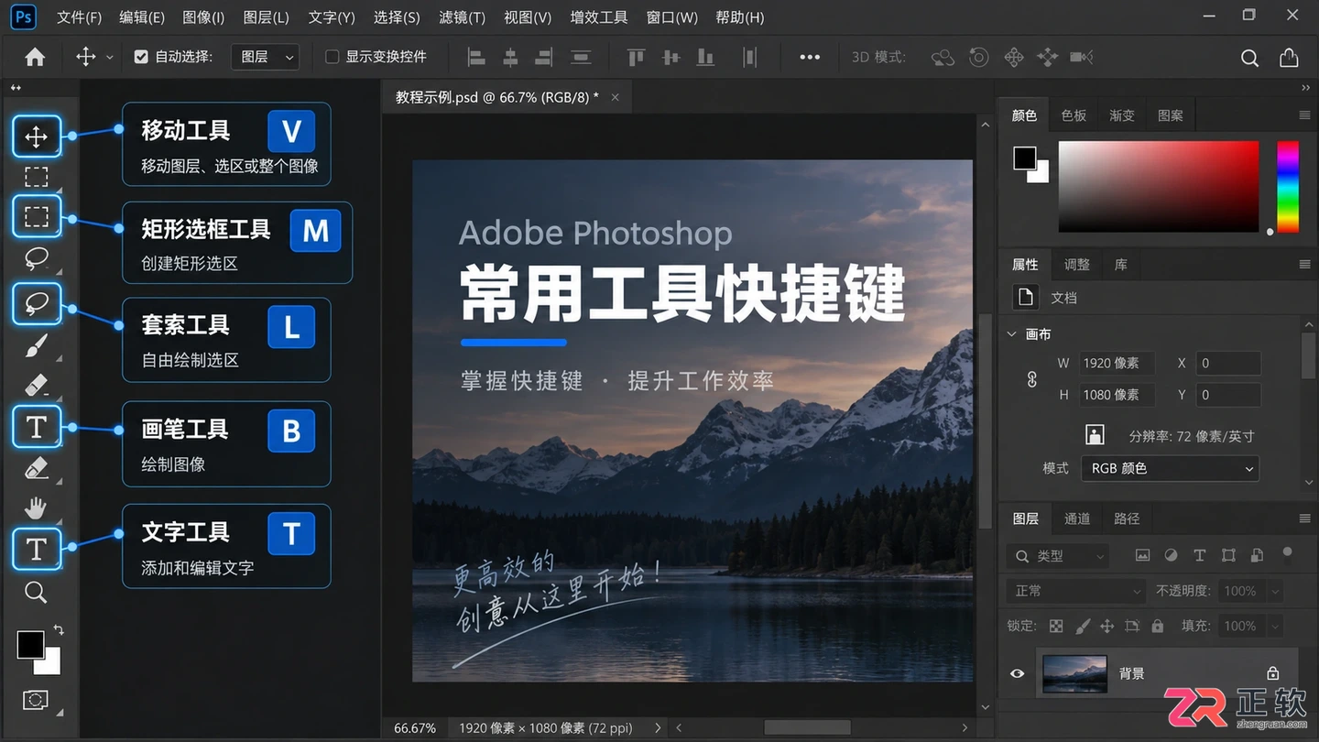Click canvas orientation icon beside resolution
The width and height of the screenshot is (1319, 742).
[x=1095, y=434]
